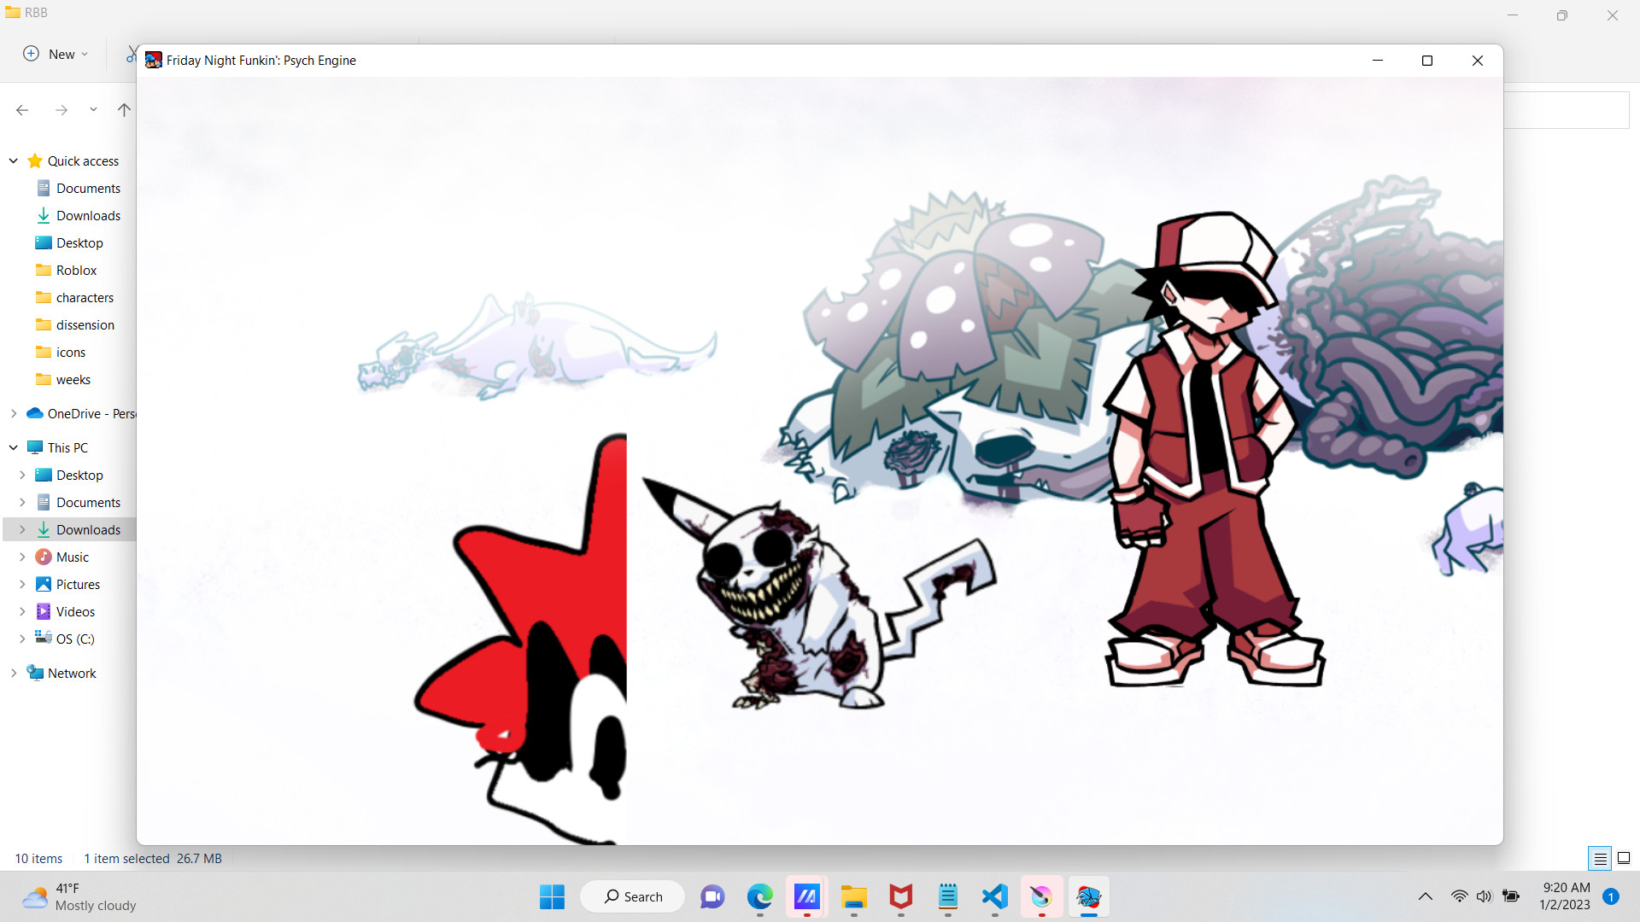Open the Notepad taskbar icon

coord(947,896)
